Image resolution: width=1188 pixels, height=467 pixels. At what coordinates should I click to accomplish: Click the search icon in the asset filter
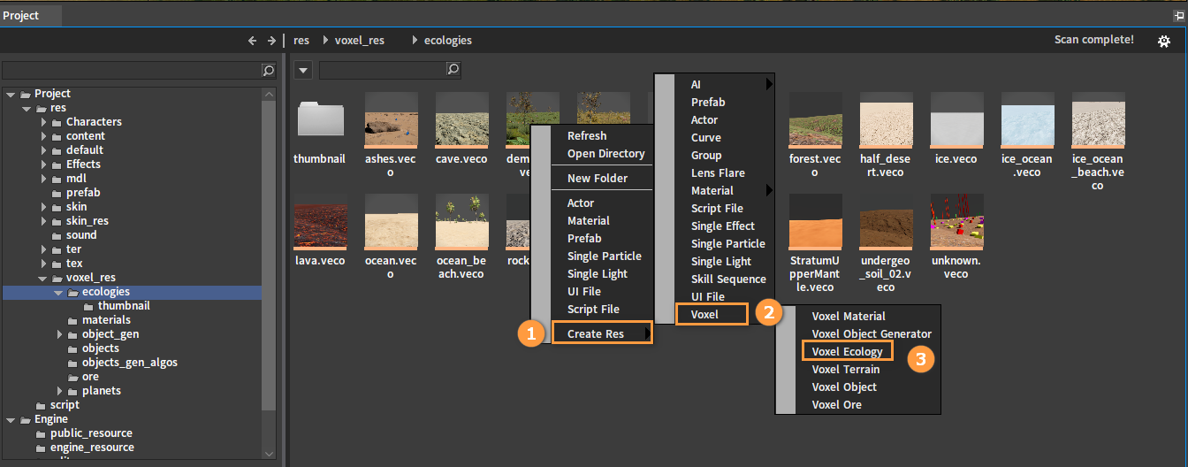pos(453,70)
